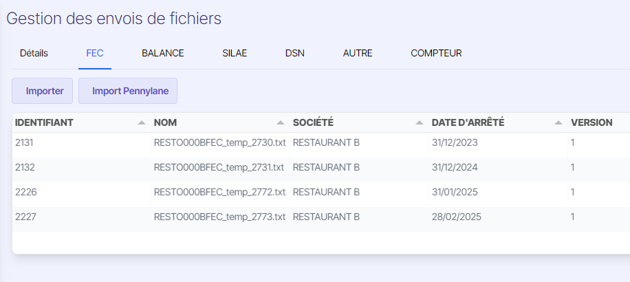Open the SILAE tab
Viewport: 630px width, 282px height.
(x=235, y=53)
